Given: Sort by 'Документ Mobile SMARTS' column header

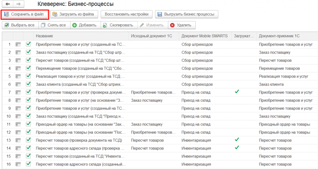Looking at the screenshot, I should [x=205, y=36].
